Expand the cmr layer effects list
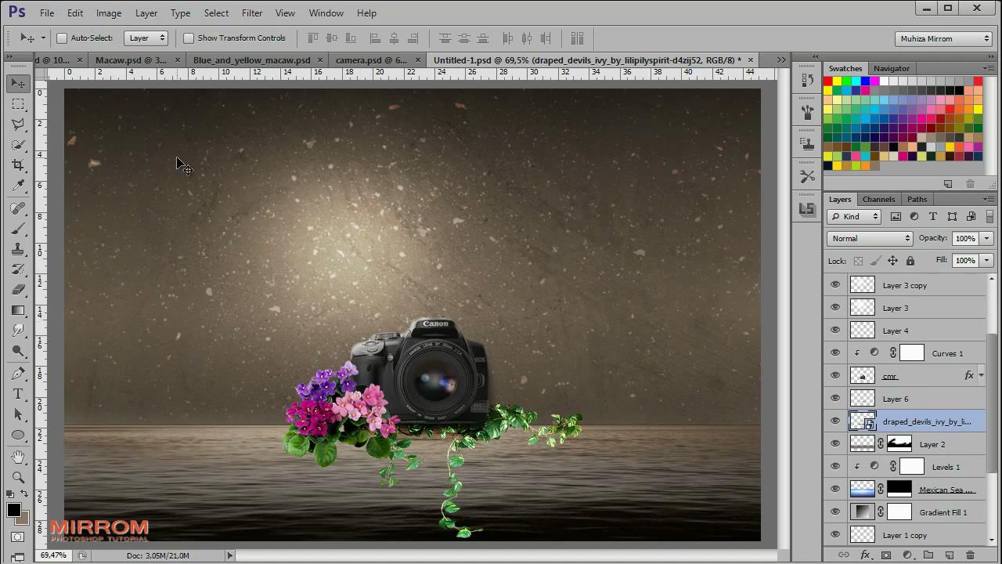The width and height of the screenshot is (1002, 564). pos(982,376)
